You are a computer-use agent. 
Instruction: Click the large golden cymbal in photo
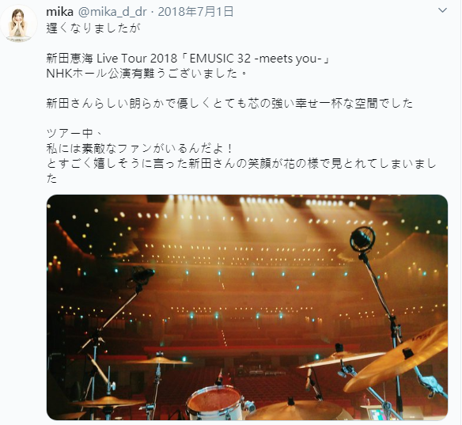[396, 359]
